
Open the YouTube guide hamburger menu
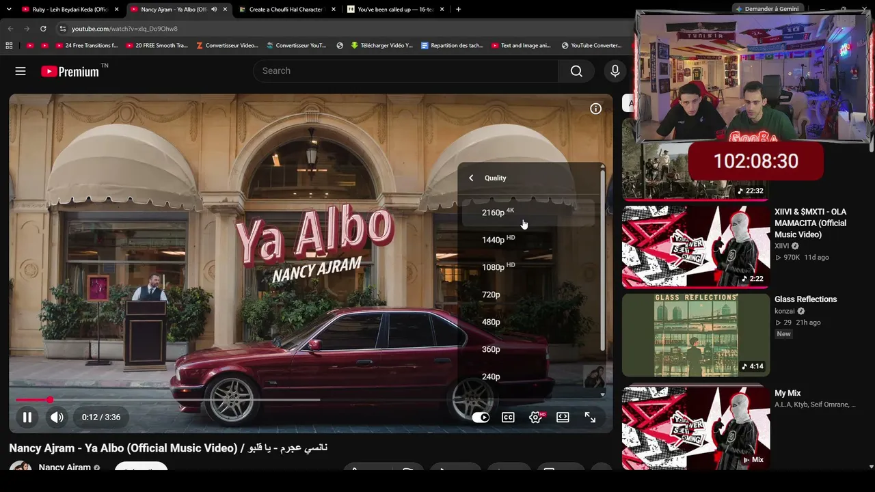pos(21,71)
